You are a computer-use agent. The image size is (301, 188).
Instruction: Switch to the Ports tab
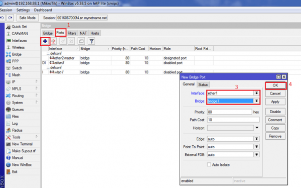pos(60,33)
